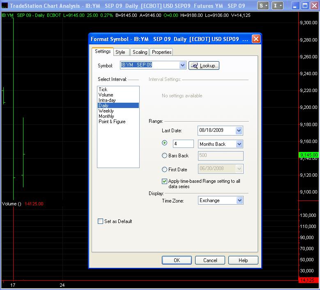Click the I toolbar button in title bar
Screen dimensions: 320x290
[x=277, y=6]
